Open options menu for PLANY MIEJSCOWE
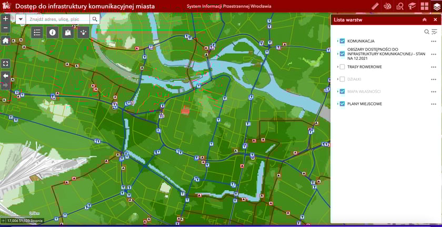442x227 pixels. [434, 104]
